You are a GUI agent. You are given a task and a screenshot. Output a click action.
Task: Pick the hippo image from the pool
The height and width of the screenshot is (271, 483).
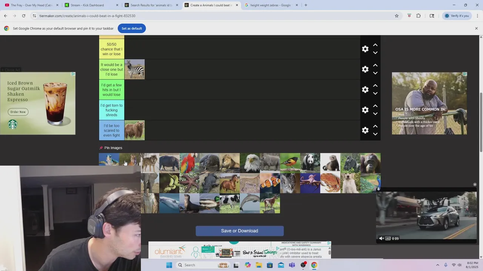click(x=169, y=163)
